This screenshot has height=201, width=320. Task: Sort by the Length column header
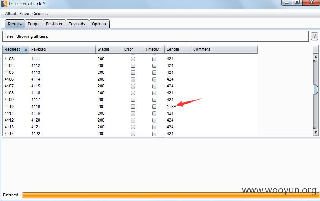(x=178, y=50)
